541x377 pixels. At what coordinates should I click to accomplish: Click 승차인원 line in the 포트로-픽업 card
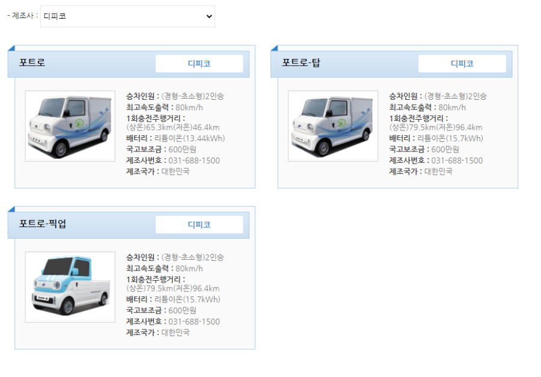point(175,257)
